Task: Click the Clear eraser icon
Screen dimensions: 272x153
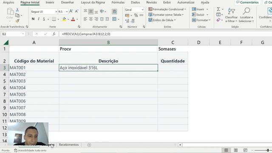Action: [x=218, y=20]
